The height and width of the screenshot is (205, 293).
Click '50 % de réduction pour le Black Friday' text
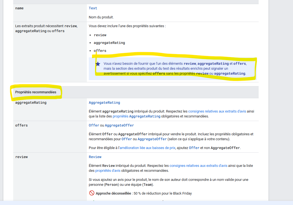[x=162, y=193]
